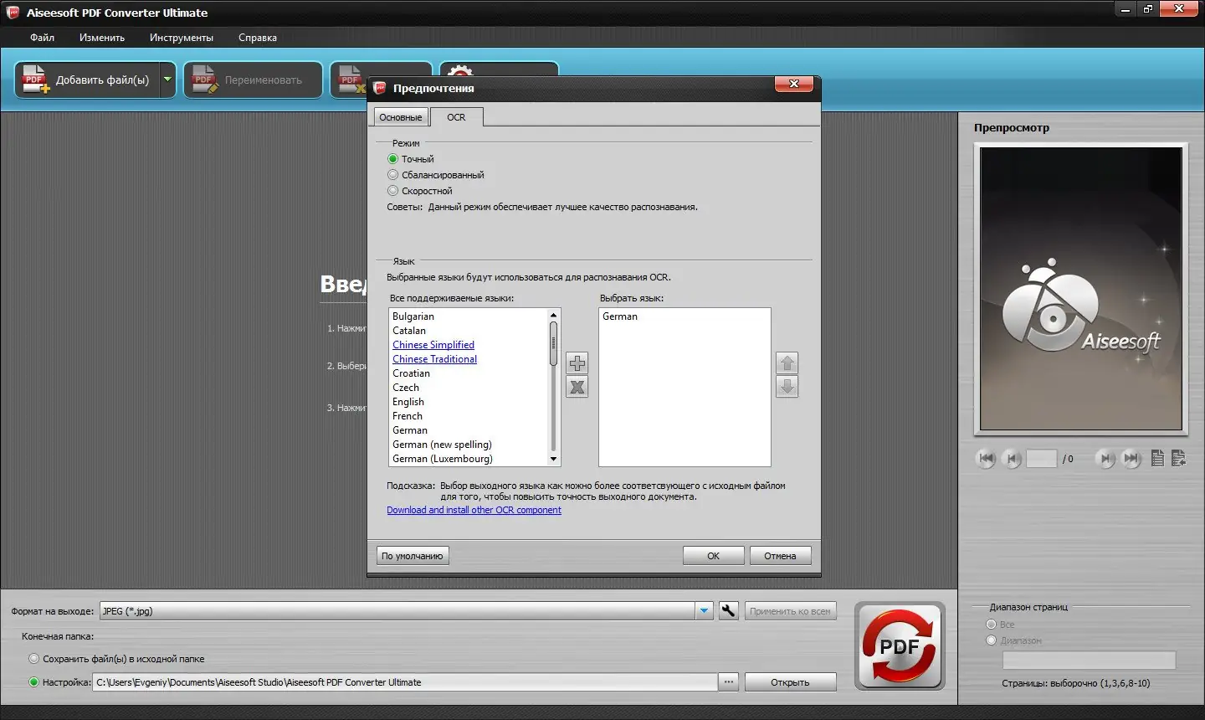This screenshot has width=1205, height=720.
Task: Click the language list scrollbar thumb
Action: [x=553, y=344]
